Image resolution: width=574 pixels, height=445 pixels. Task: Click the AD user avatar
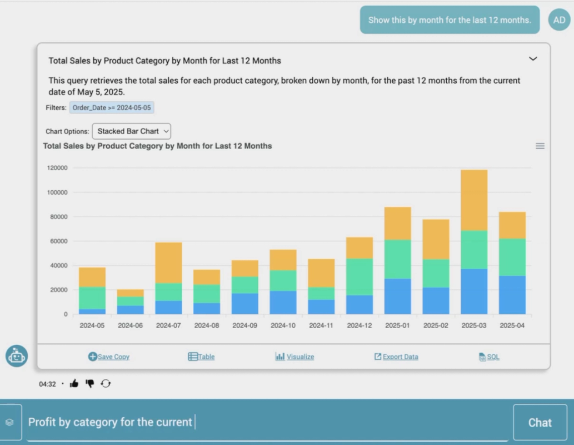click(559, 20)
